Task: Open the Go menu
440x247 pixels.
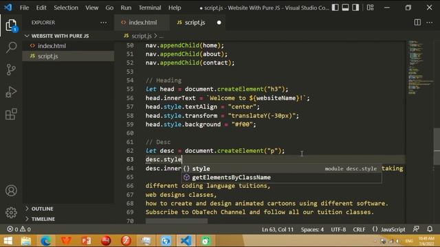Action: [x=109, y=8]
